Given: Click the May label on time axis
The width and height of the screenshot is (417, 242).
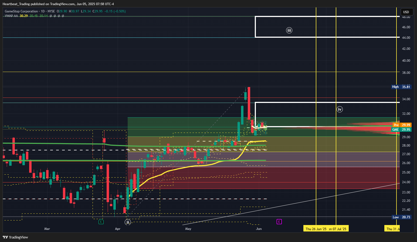Looking at the screenshot, I should (188, 229).
